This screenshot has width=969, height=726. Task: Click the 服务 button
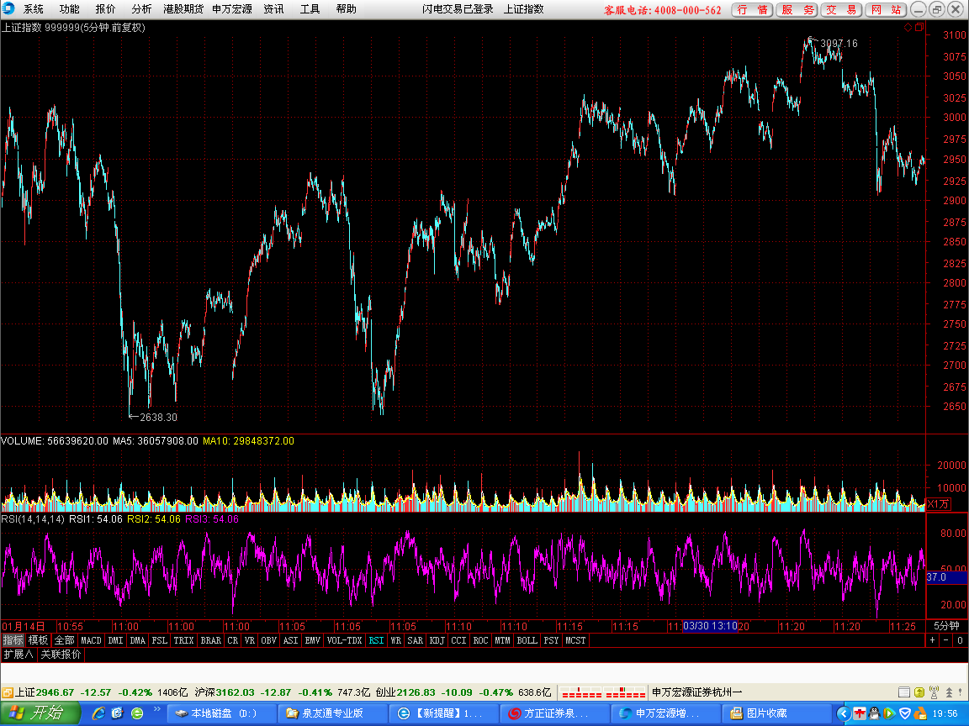[x=797, y=10]
